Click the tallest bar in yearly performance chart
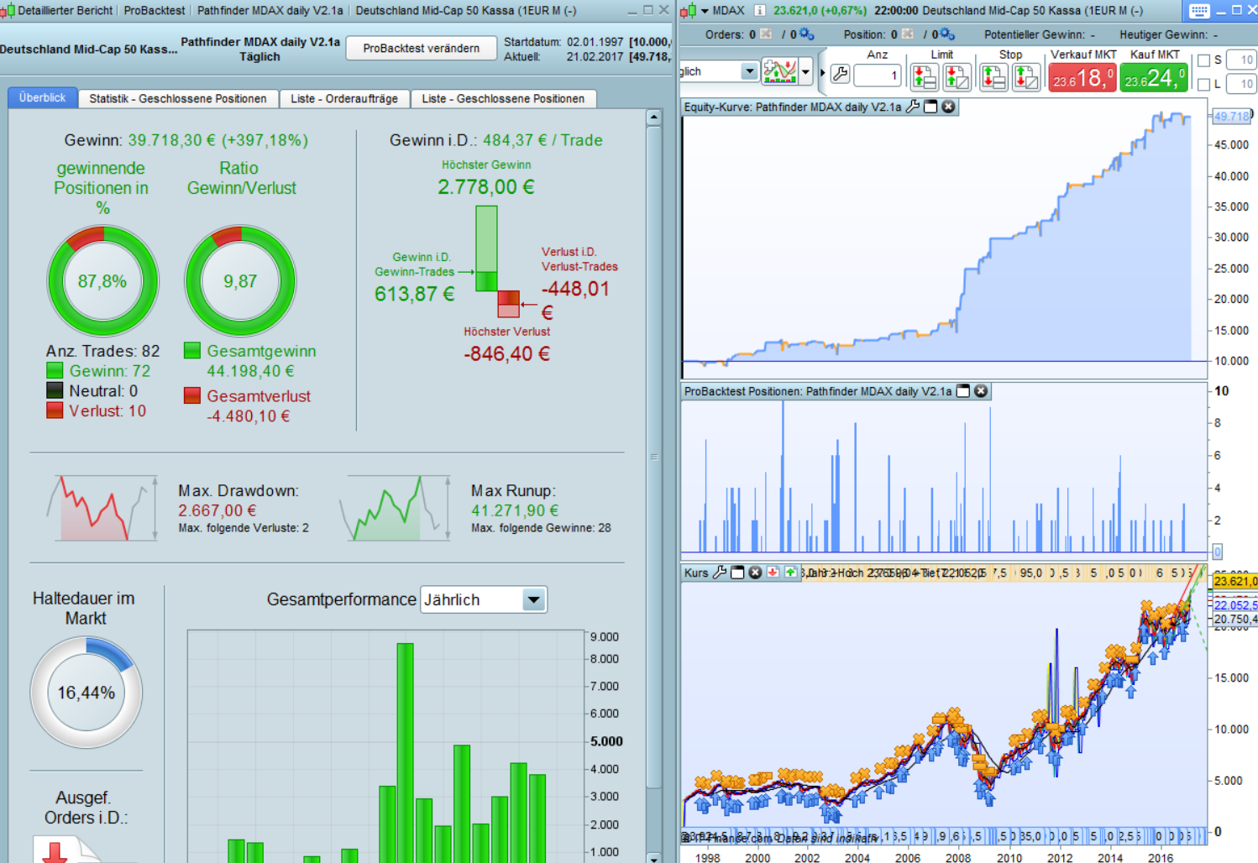The width and height of the screenshot is (1258, 863). click(405, 753)
